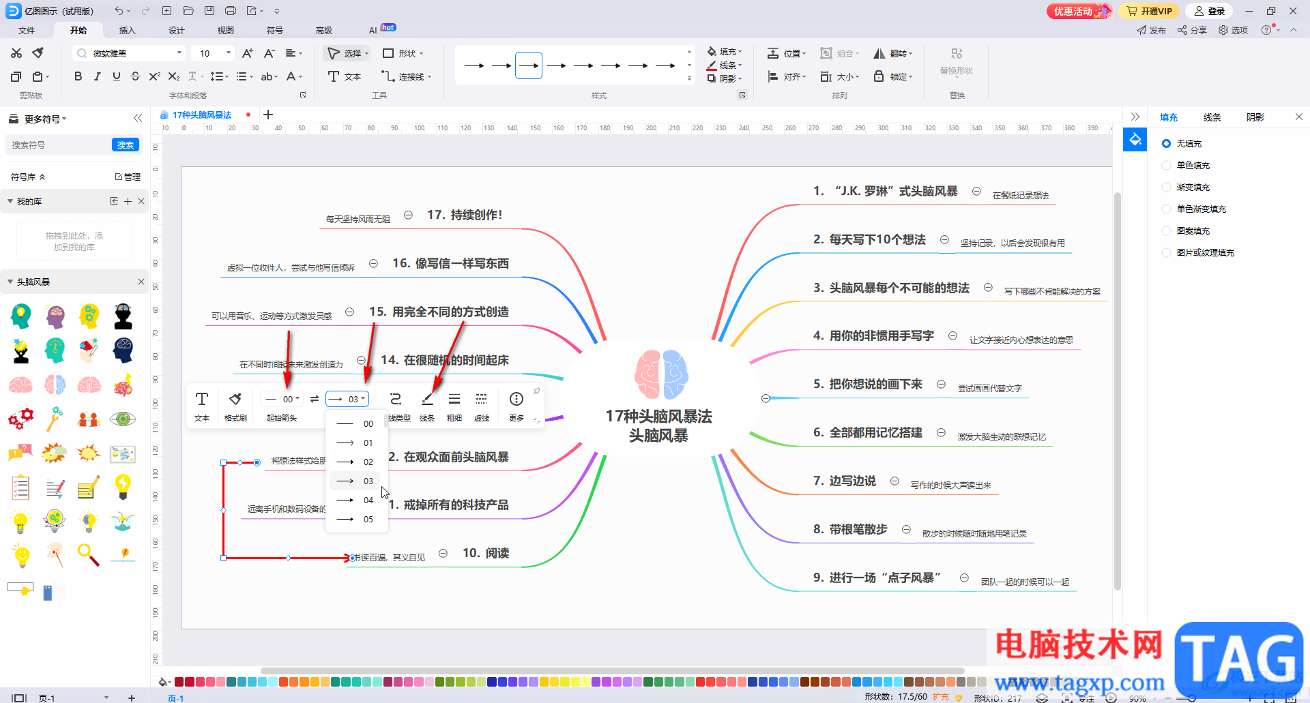
Task: Choose arrow style 00 from list
Action: [356, 423]
